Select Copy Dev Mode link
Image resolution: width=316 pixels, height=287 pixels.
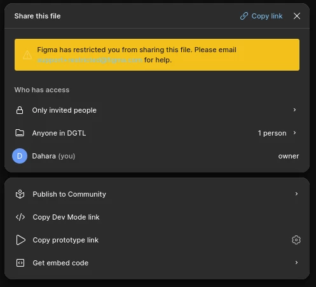(66, 217)
